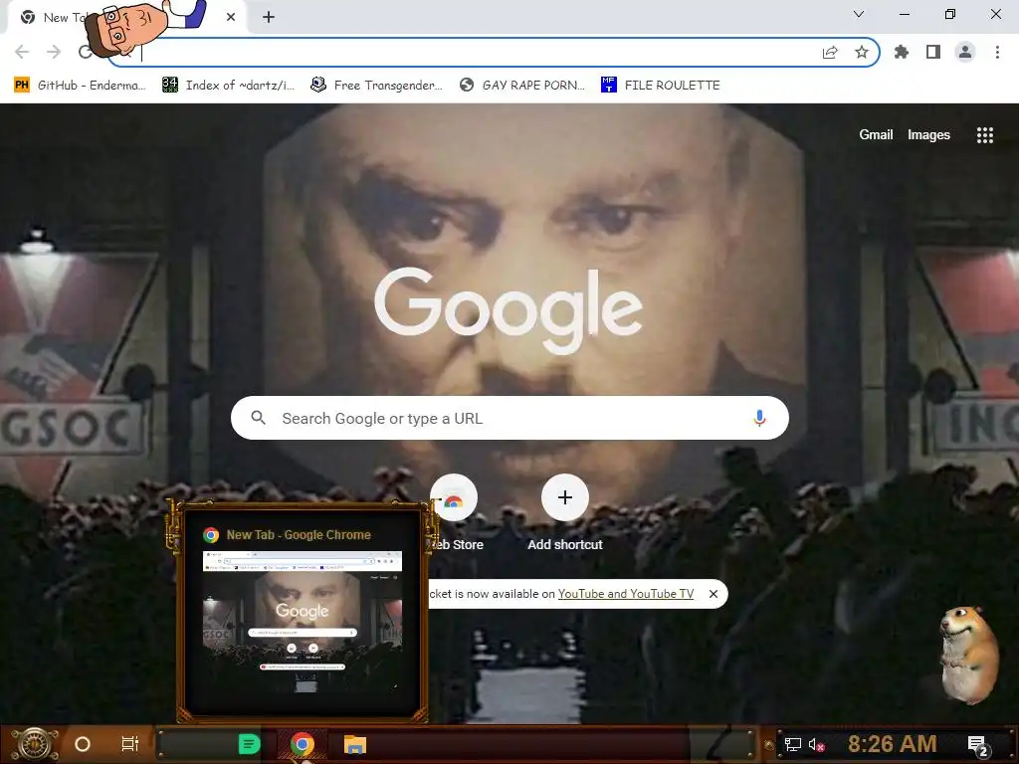The height and width of the screenshot is (764, 1019).
Task: Open Google Images link
Action: point(928,134)
